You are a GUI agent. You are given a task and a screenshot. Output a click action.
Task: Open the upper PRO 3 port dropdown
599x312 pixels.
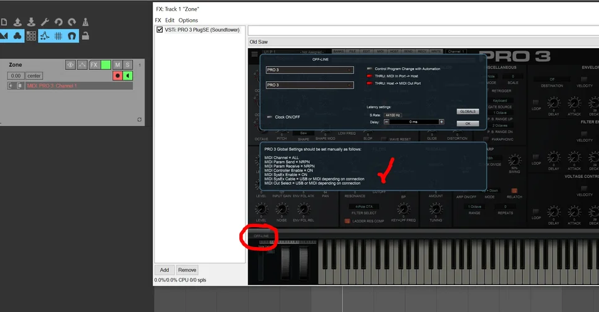coord(310,70)
